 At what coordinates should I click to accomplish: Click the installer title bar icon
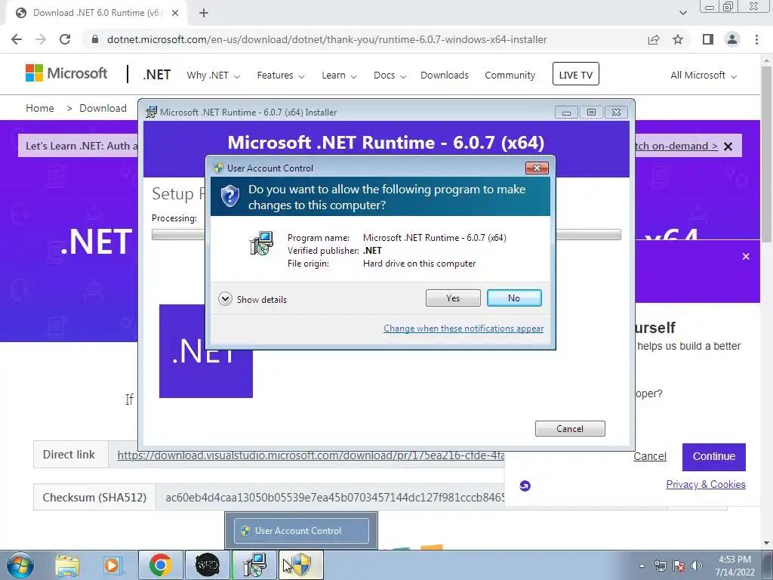[x=151, y=112]
